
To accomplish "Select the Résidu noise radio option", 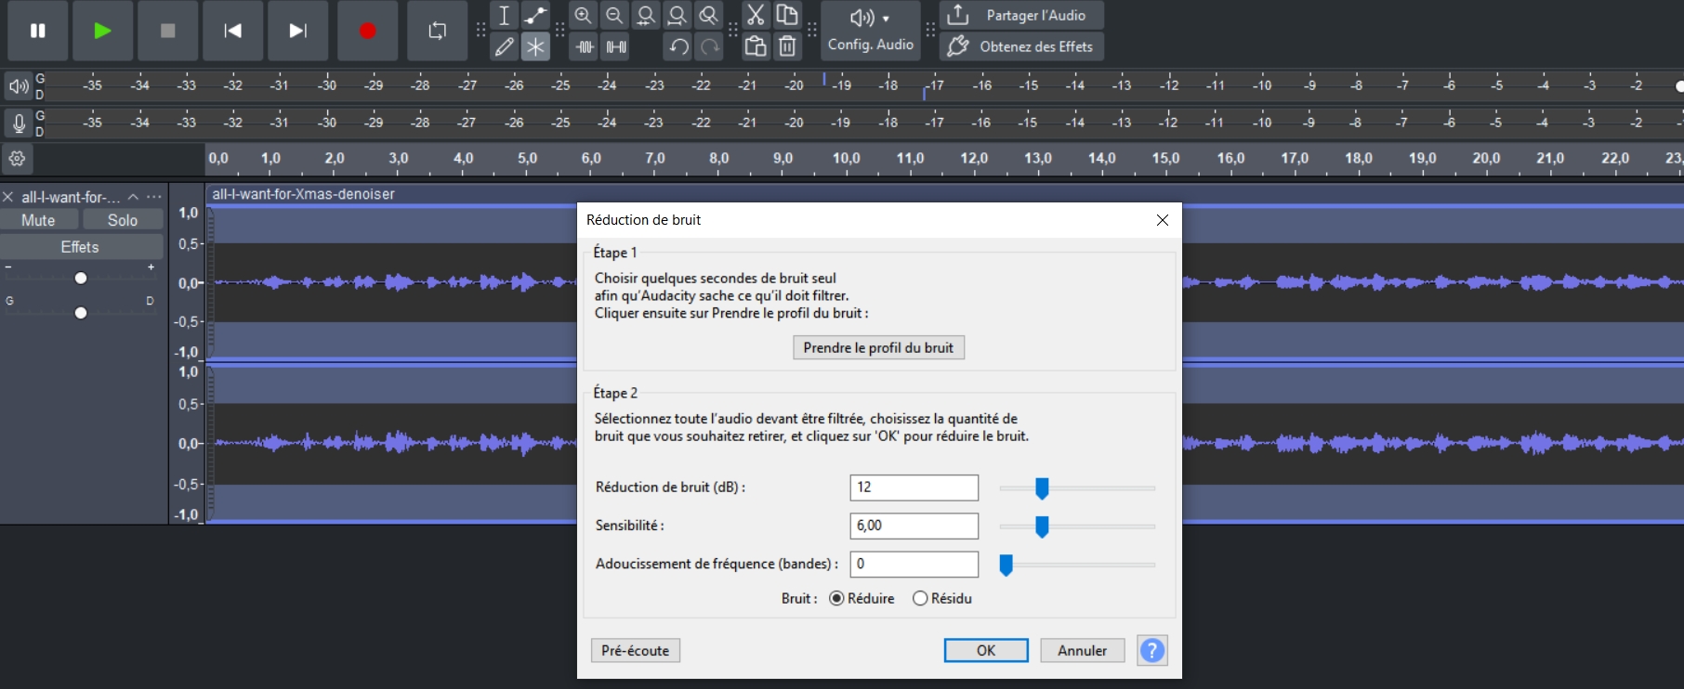I will (x=920, y=598).
